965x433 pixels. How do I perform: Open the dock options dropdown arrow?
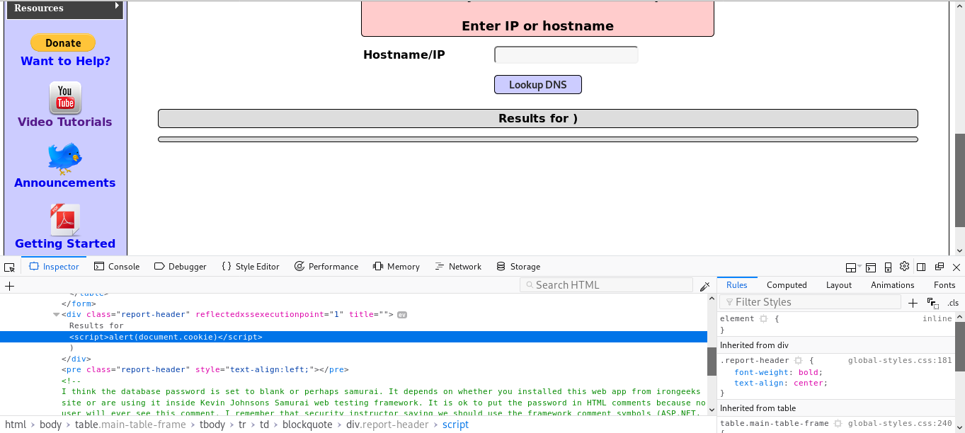pyautogui.click(x=860, y=265)
